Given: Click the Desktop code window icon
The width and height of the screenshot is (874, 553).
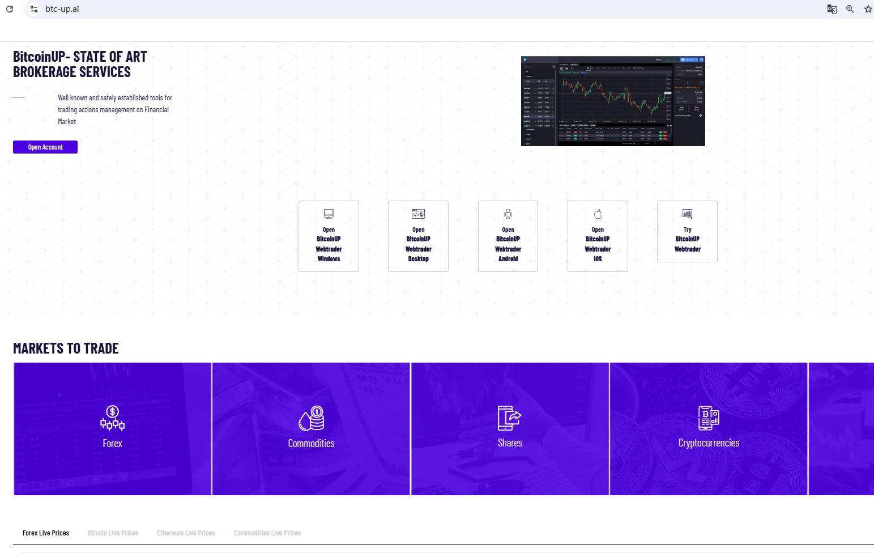Looking at the screenshot, I should (x=418, y=214).
